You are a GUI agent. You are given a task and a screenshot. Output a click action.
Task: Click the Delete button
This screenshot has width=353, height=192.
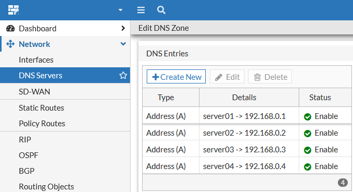click(x=270, y=77)
